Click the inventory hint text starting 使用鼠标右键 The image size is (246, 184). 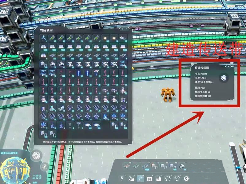[x=83, y=142]
